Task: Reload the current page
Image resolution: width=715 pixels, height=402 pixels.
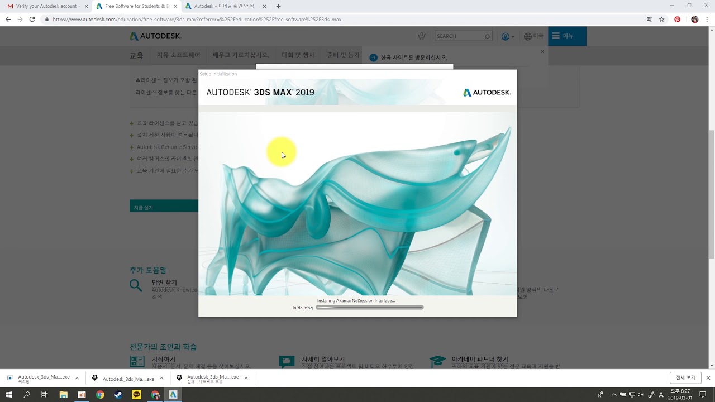Action: pos(32,19)
